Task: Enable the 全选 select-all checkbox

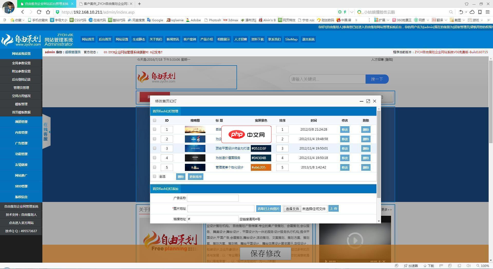Action: pos(154,176)
